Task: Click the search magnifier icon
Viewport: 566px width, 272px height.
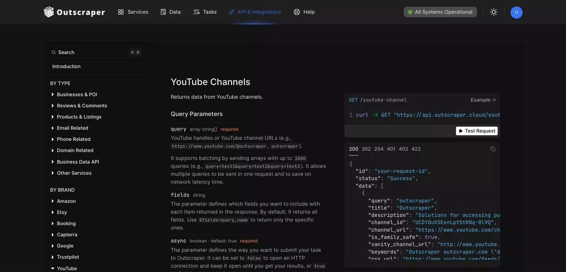Action: pos(54,52)
